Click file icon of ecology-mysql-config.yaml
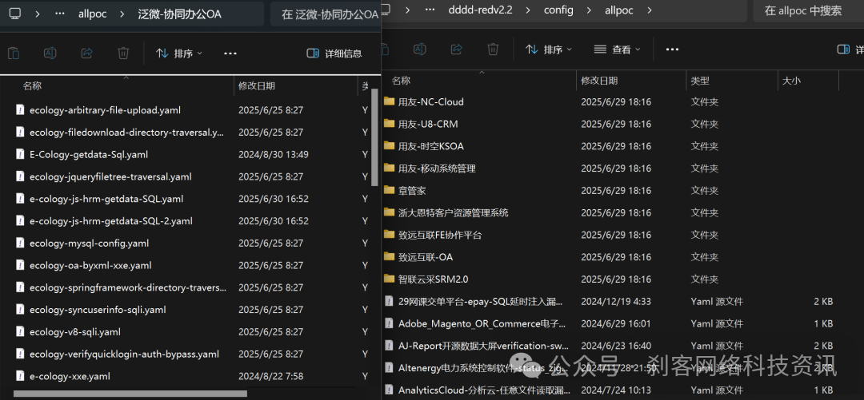Image resolution: width=864 pixels, height=400 pixels. coord(20,244)
